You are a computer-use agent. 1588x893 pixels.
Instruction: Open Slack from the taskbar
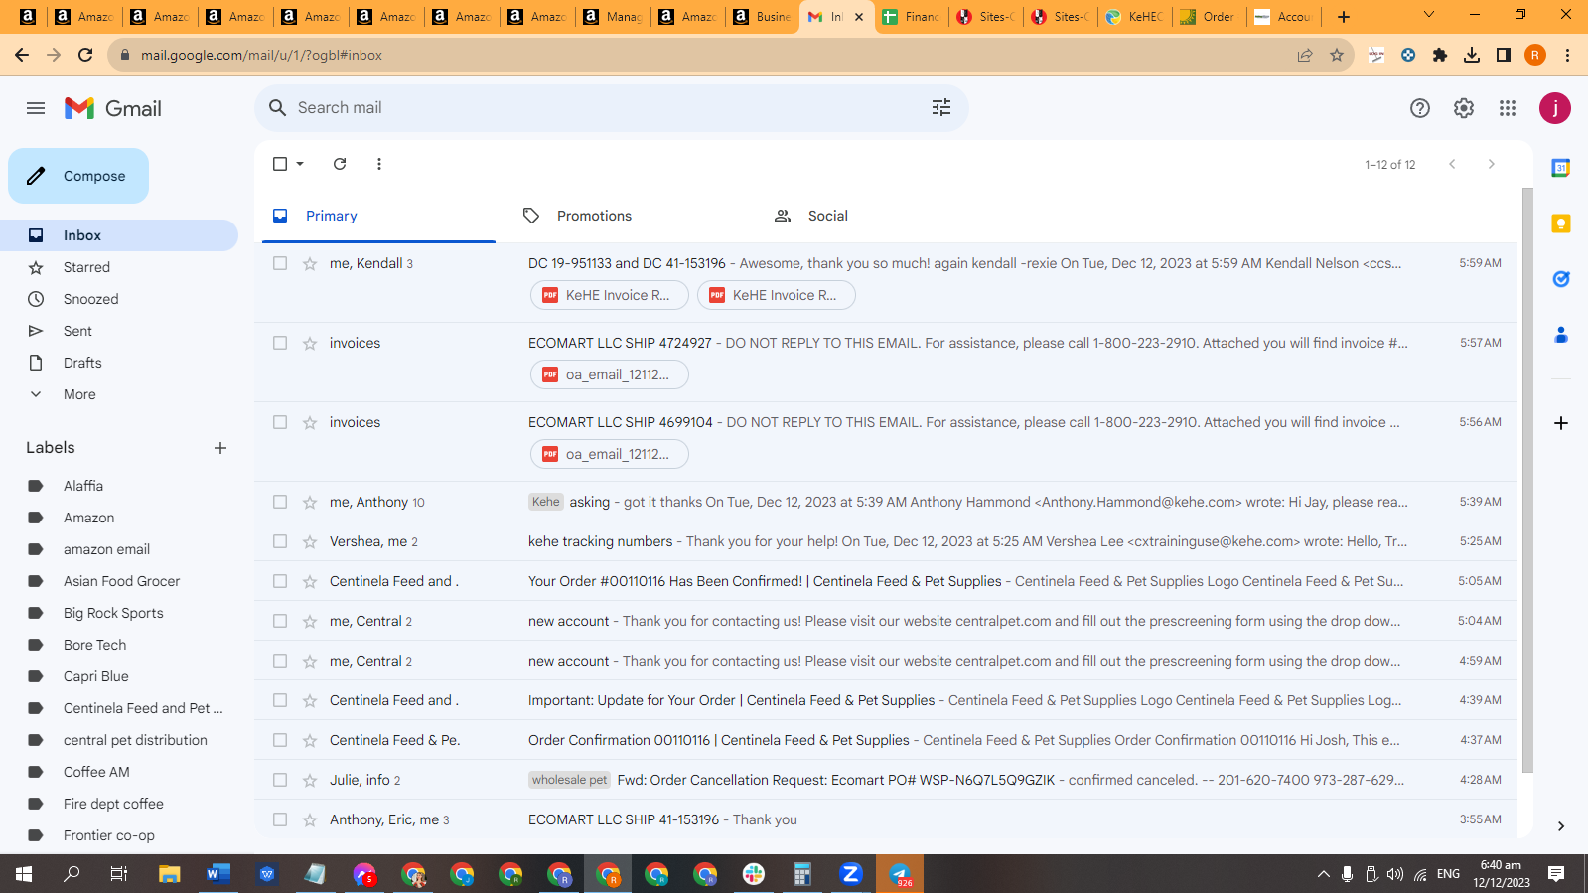click(x=754, y=874)
